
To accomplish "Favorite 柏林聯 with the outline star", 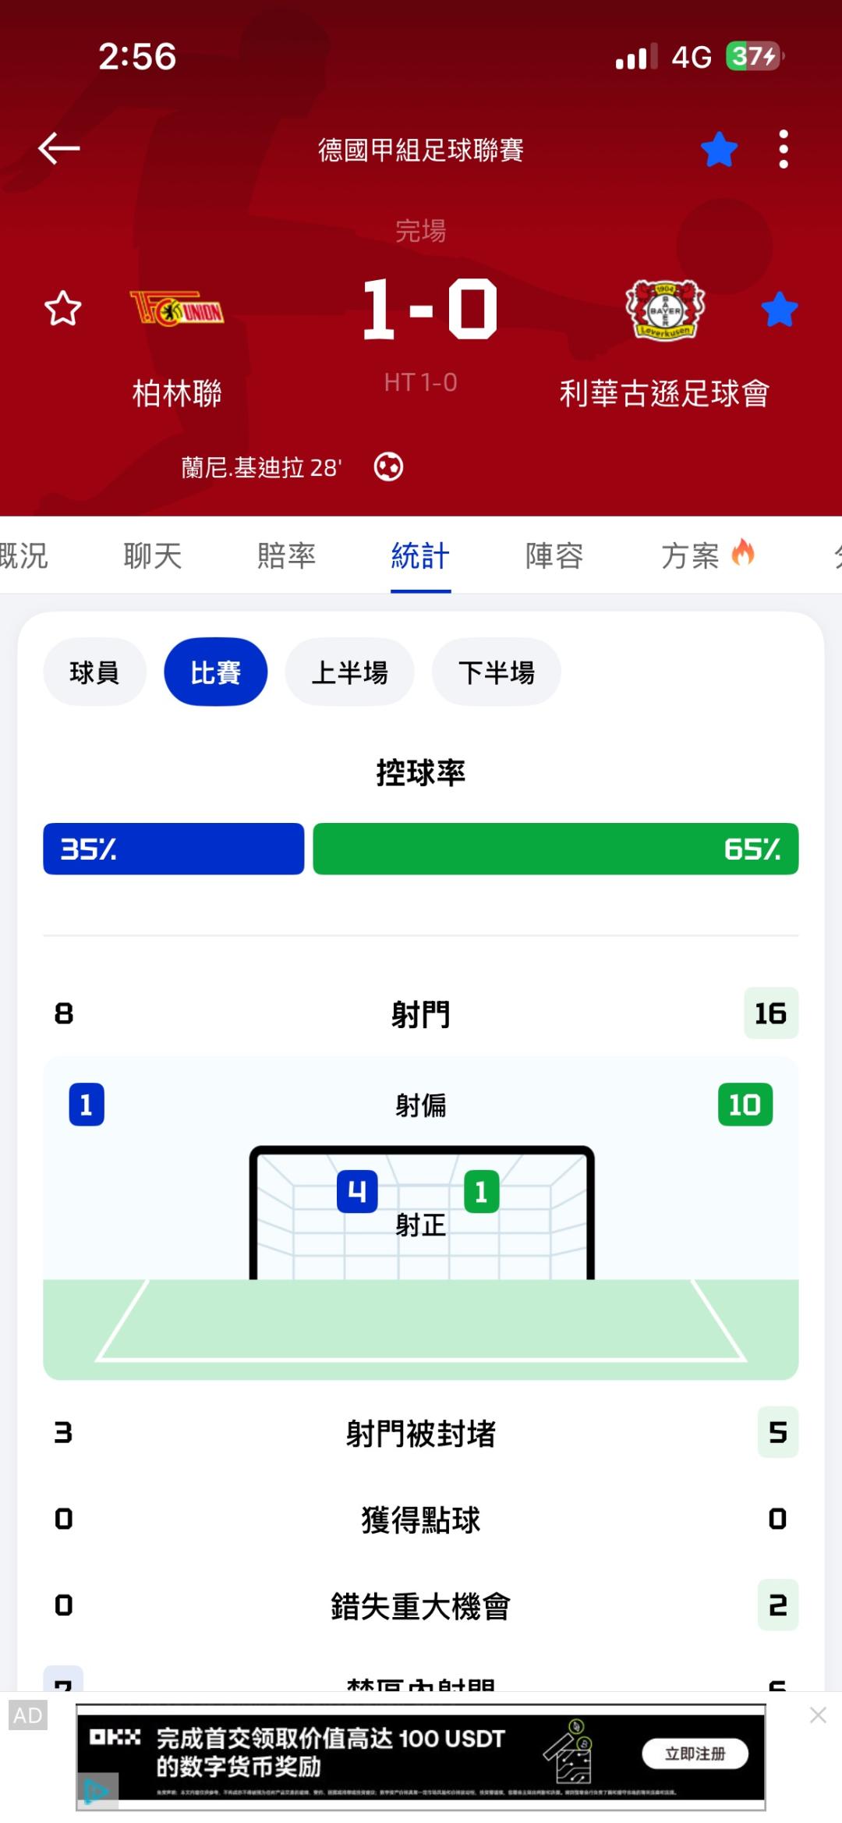I will pos(63,309).
